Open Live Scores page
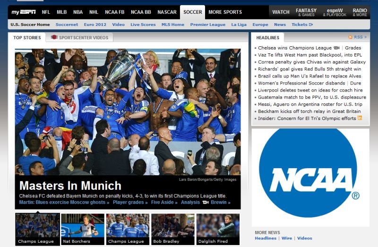378x247 pixels. pos(143,25)
